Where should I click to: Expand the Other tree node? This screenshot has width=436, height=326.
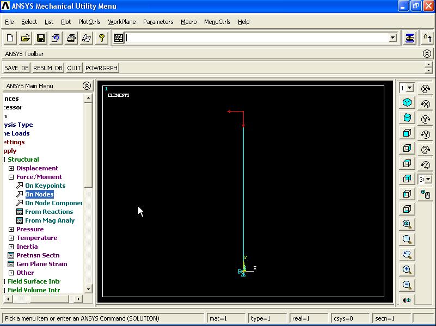pos(11,273)
